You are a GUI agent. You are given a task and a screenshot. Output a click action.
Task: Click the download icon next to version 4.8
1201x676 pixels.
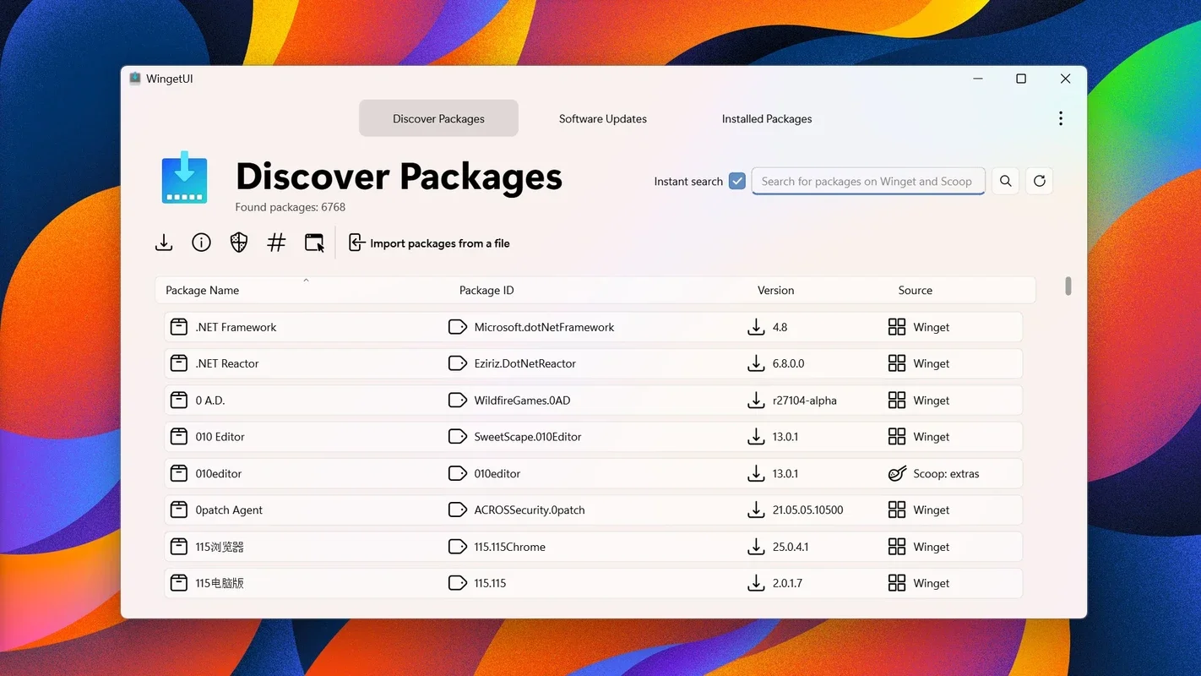[x=756, y=327]
